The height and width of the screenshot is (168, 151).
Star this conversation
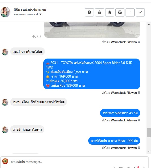tap(110, 12)
